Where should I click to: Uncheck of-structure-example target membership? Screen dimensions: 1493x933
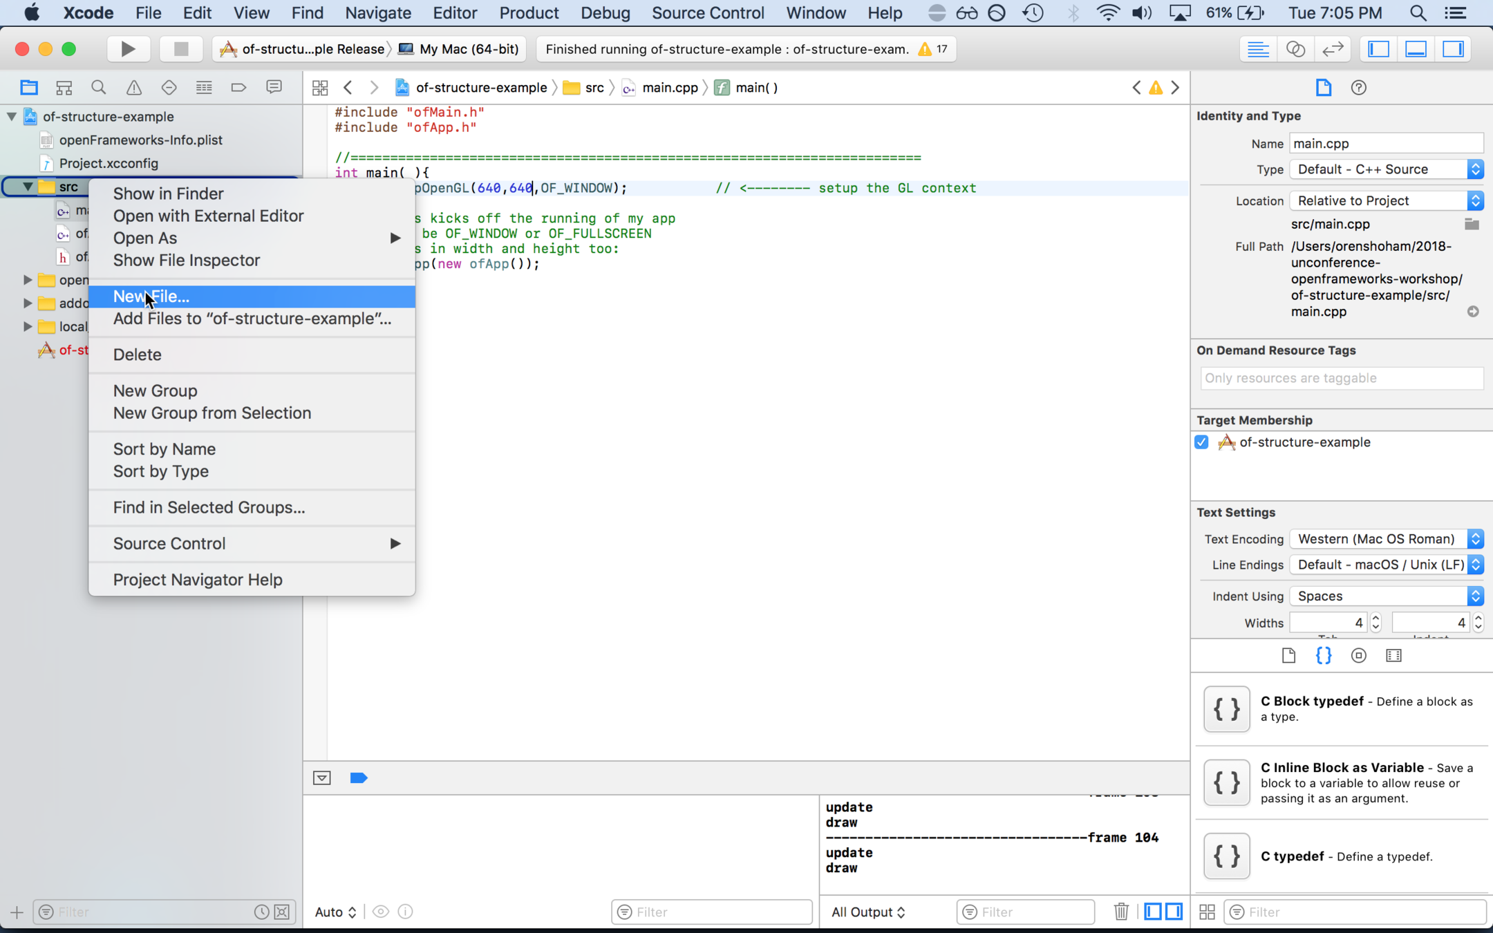[x=1201, y=442]
